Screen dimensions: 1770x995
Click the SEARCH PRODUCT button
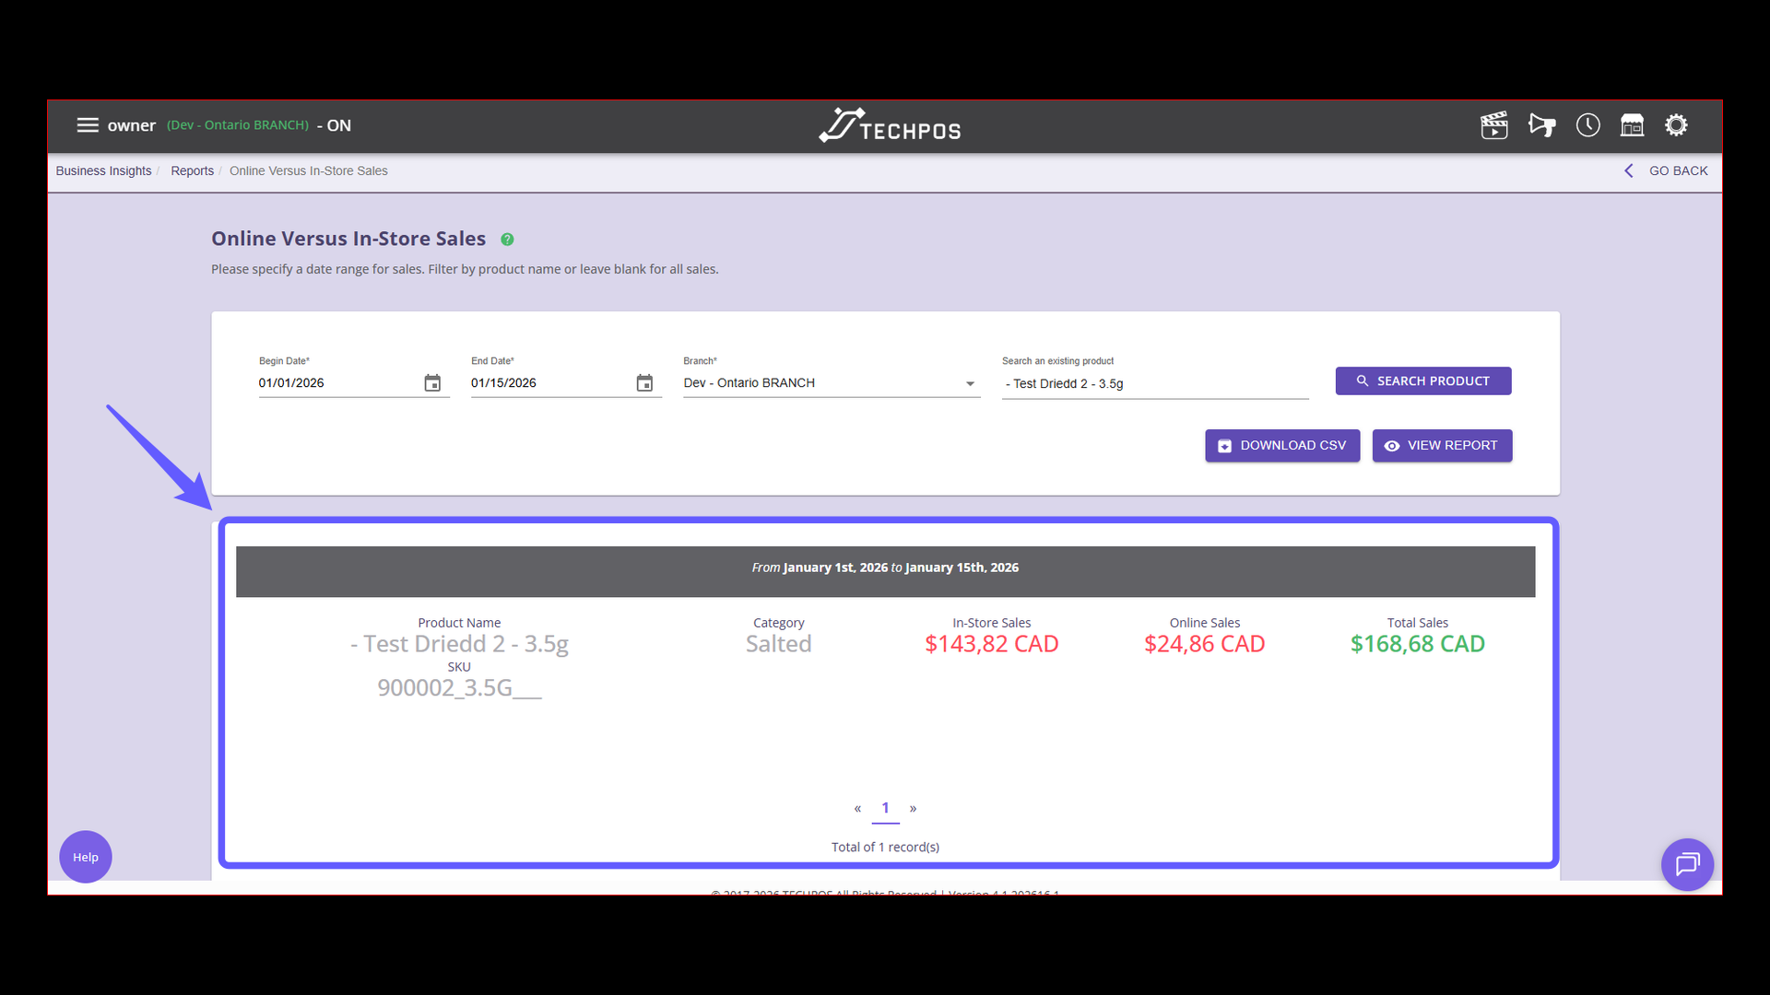tap(1422, 380)
